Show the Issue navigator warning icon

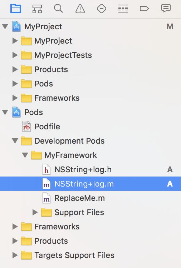(x=80, y=9)
